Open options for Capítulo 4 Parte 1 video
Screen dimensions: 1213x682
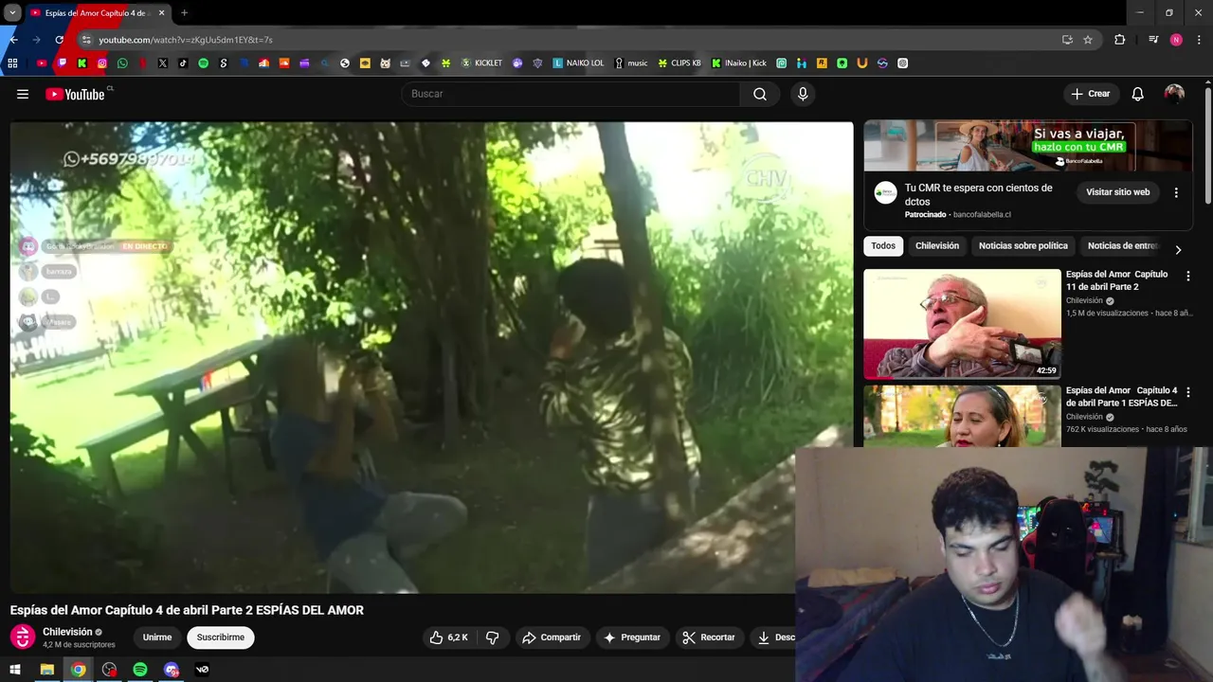point(1187,392)
